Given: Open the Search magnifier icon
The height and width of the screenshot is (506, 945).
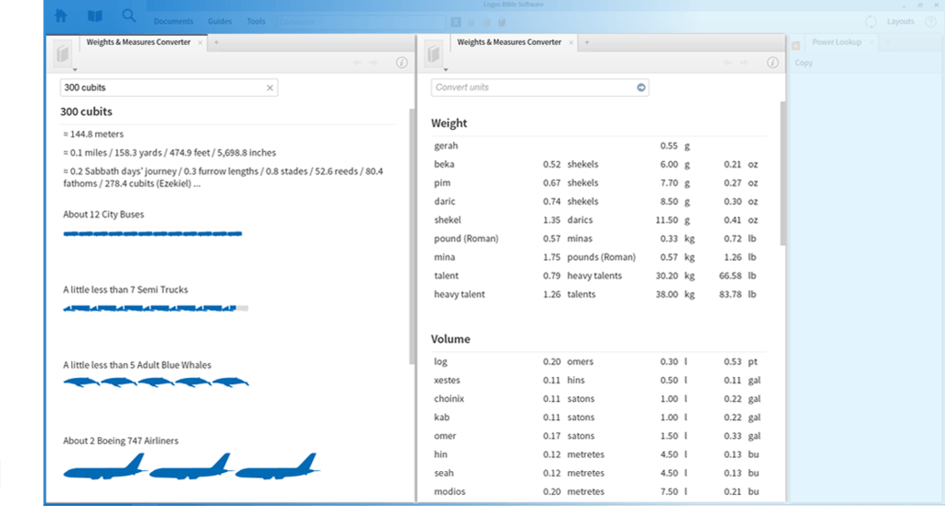Looking at the screenshot, I should (x=128, y=16).
